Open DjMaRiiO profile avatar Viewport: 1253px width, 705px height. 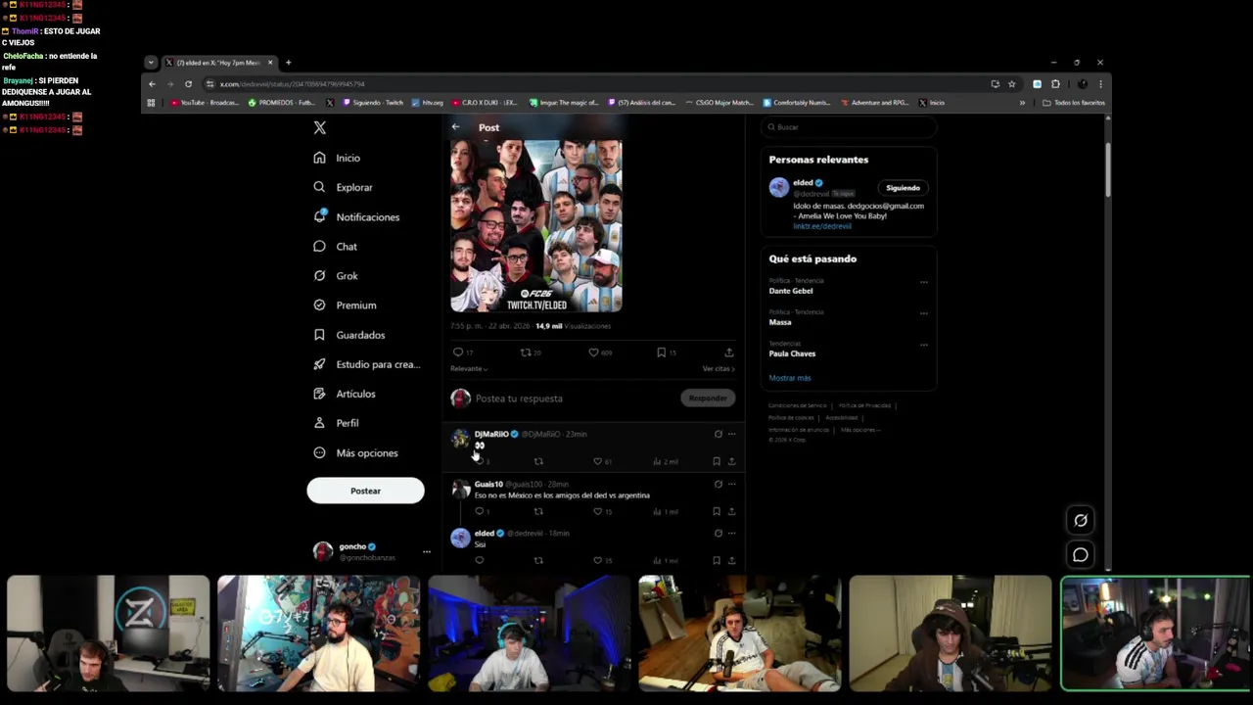(x=460, y=438)
